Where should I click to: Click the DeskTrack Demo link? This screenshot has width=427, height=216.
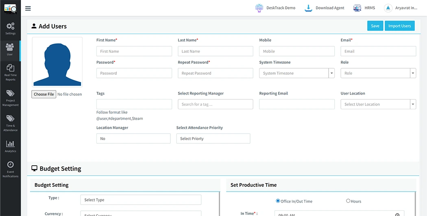coord(280,8)
